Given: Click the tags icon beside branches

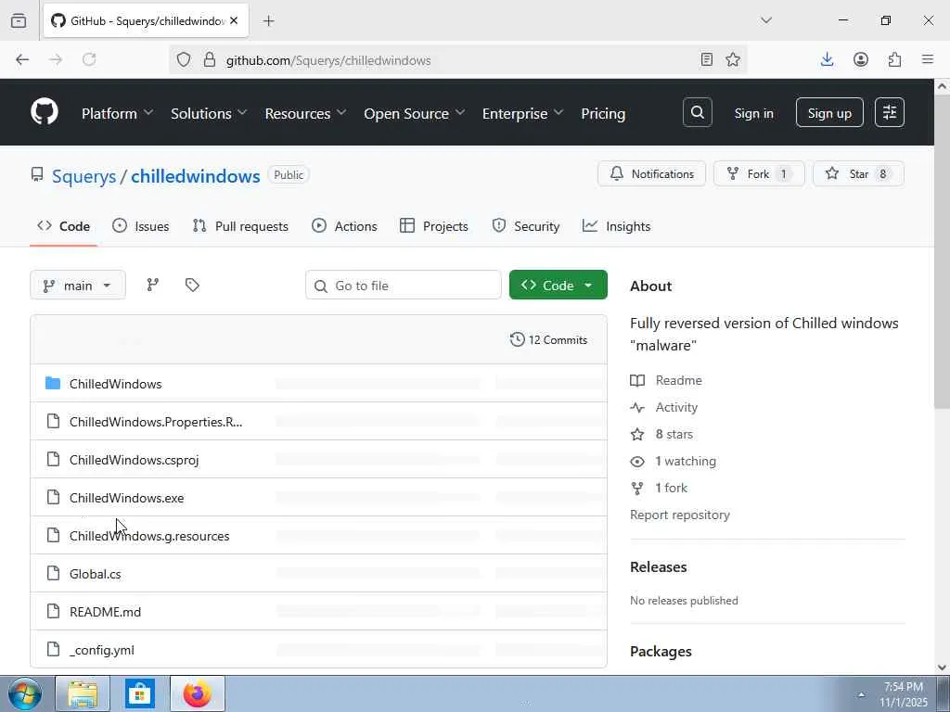Looking at the screenshot, I should [x=192, y=285].
